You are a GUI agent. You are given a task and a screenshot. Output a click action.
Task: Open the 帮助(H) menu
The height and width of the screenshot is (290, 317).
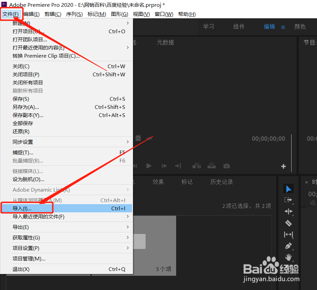(x=187, y=14)
